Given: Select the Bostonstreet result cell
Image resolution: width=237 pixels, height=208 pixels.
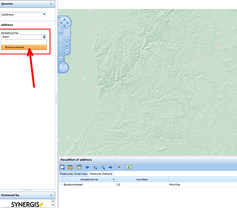Looking at the screenshot, I should (89, 184).
